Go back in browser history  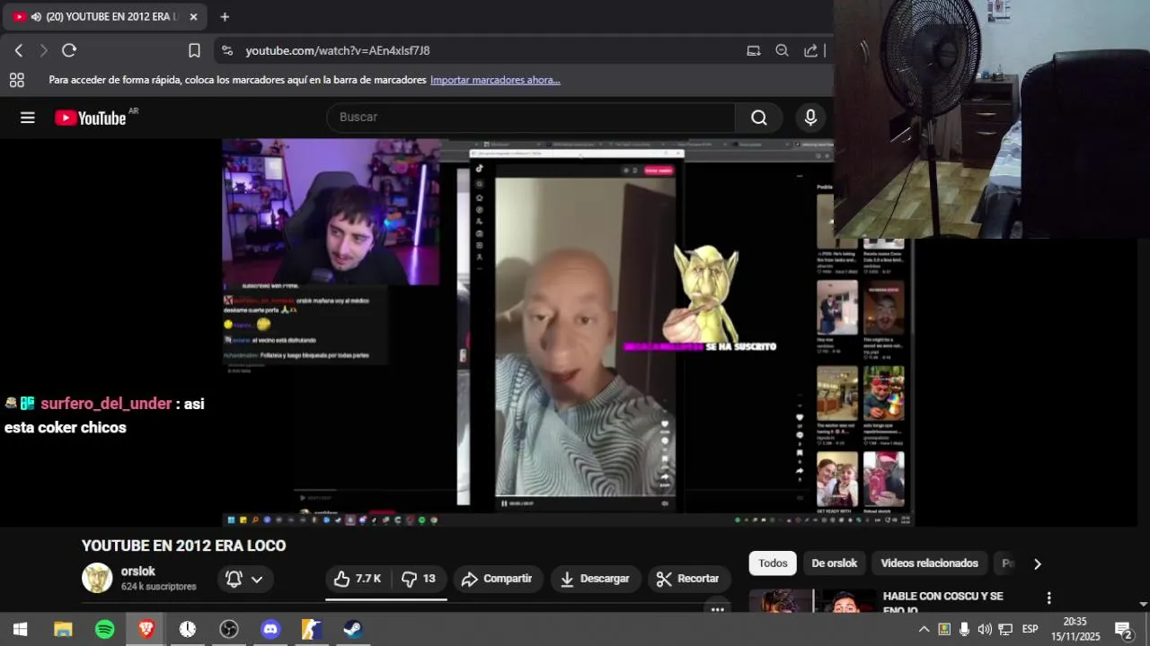pyautogui.click(x=19, y=50)
